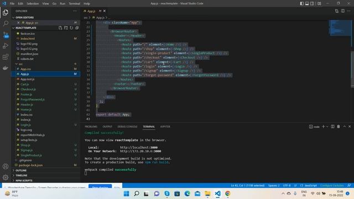
Task: Switch to the Output panel tab
Action: point(107,127)
